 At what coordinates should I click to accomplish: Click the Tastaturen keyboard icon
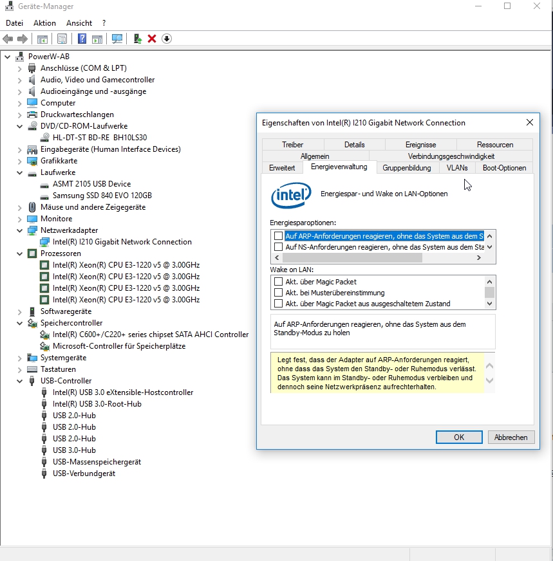[x=32, y=369]
